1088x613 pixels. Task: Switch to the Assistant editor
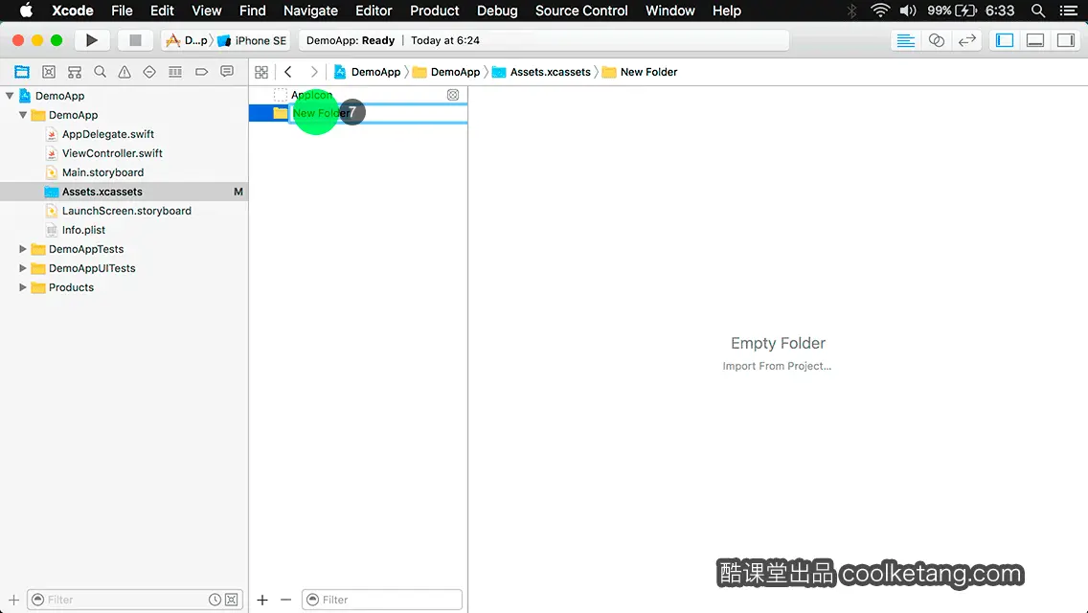tap(936, 40)
